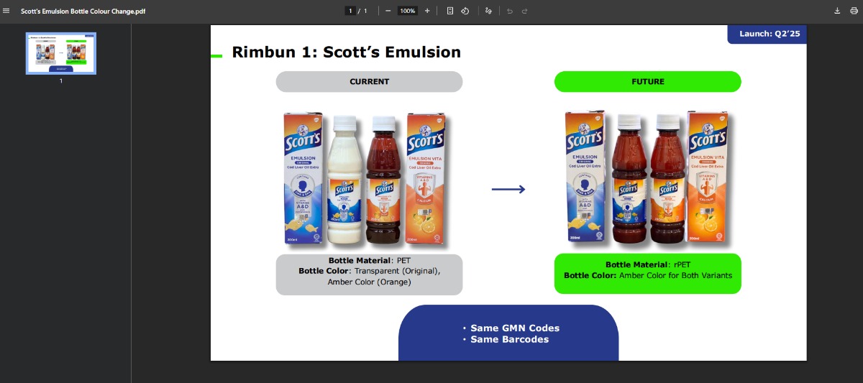Click the green FUTURE label

[647, 81]
